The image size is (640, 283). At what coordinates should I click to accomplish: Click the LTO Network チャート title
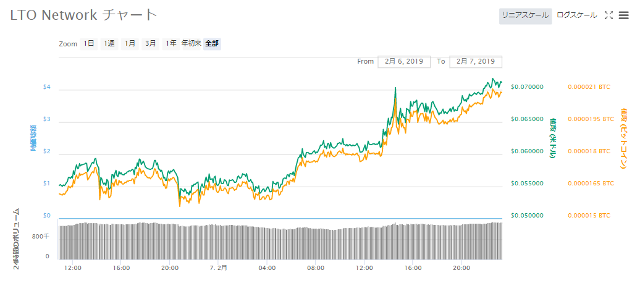click(x=83, y=15)
